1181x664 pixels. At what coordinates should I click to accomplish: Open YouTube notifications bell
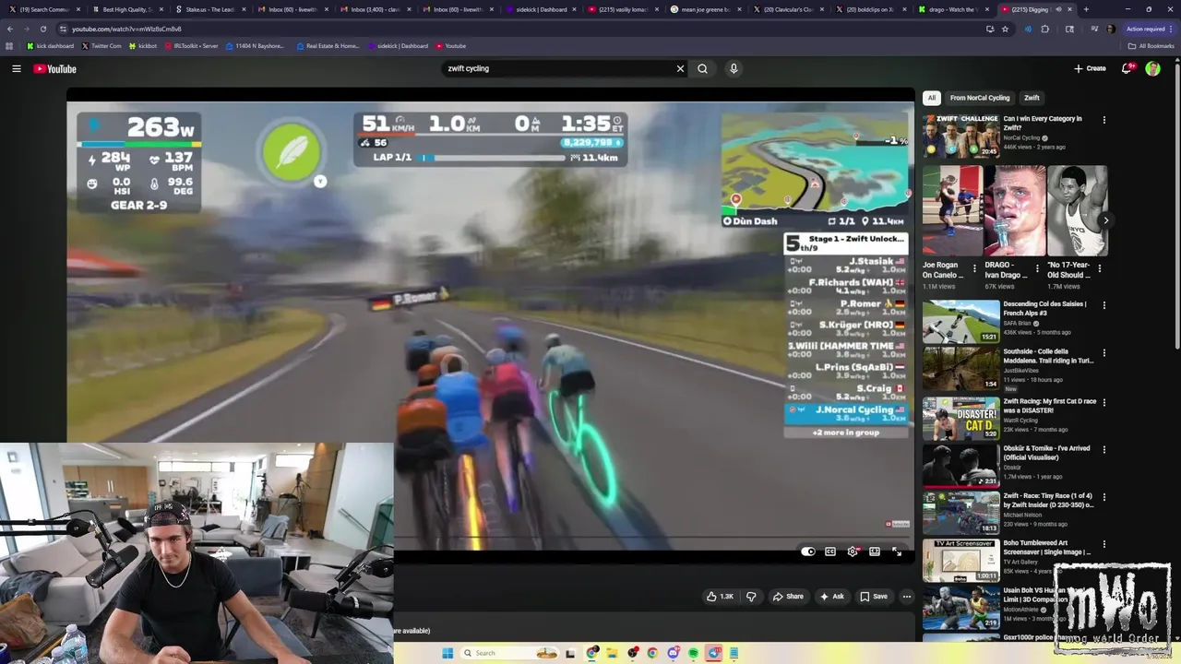(1127, 68)
